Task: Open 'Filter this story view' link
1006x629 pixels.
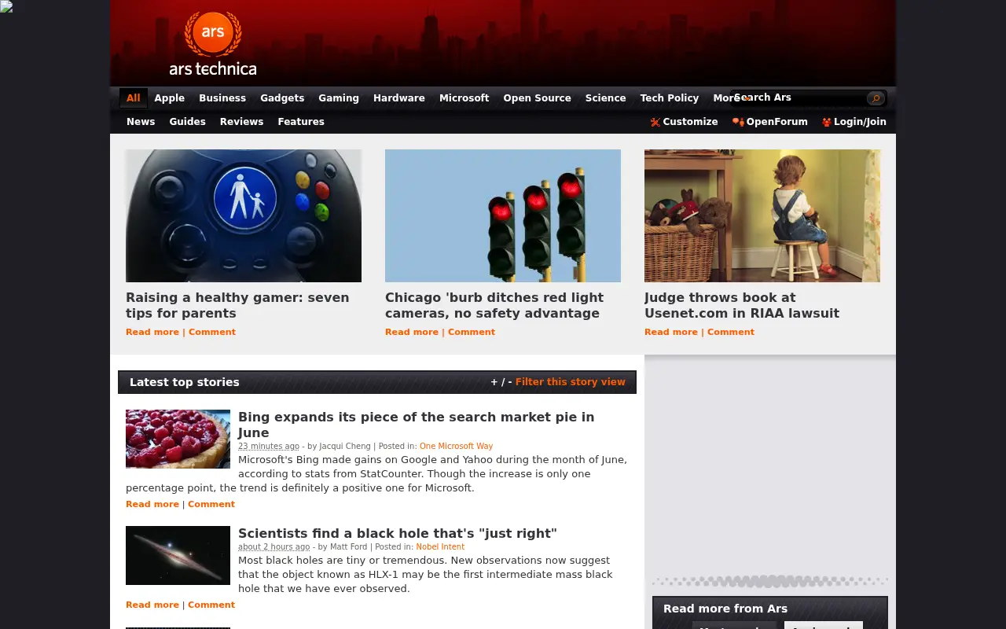Action: 571,382
